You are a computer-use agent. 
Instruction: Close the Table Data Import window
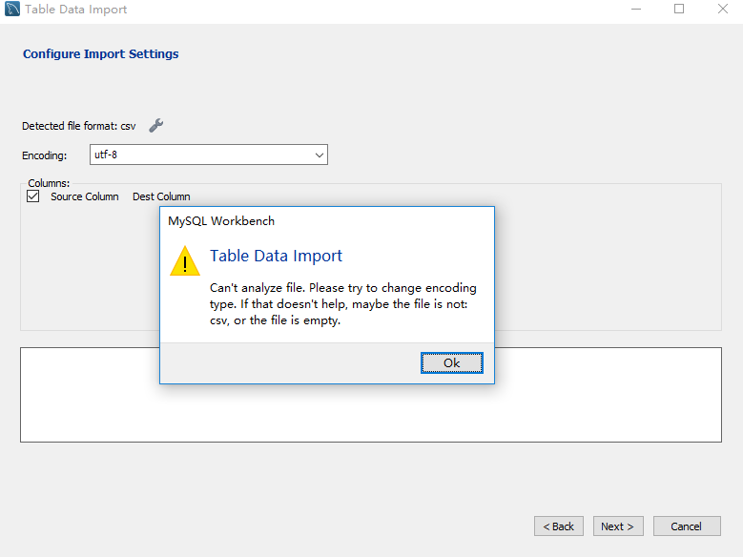click(x=723, y=9)
